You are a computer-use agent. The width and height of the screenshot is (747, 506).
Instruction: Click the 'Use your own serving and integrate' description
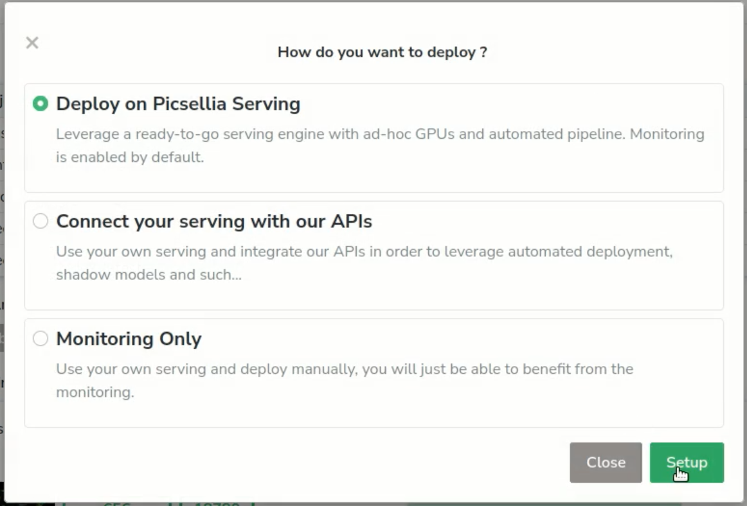tap(364, 263)
